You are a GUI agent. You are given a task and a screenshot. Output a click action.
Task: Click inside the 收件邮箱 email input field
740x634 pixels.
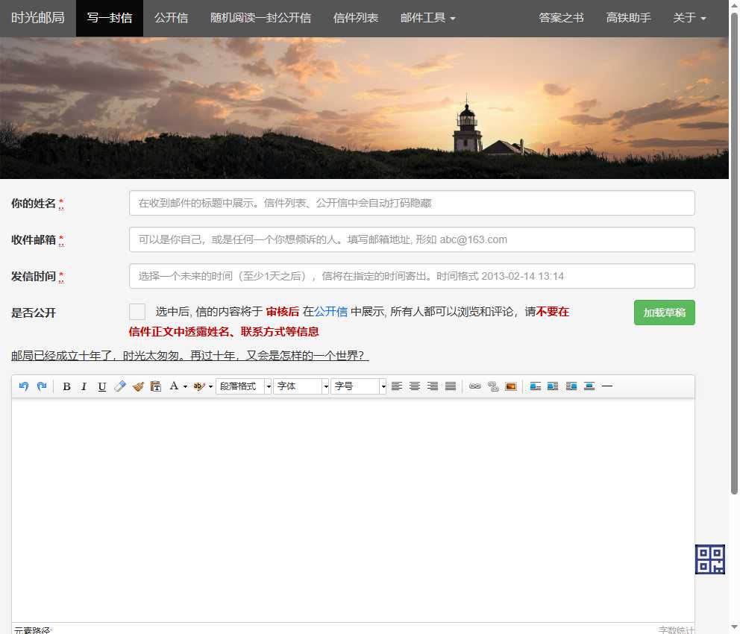410,239
